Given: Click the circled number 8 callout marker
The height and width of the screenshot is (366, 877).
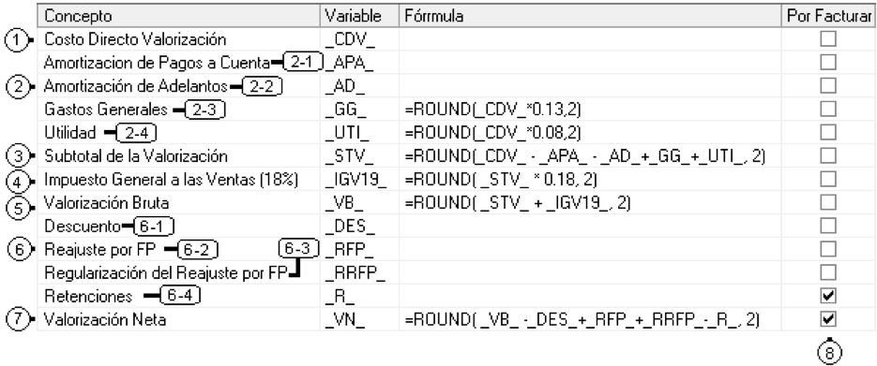Looking at the screenshot, I should 828,352.
